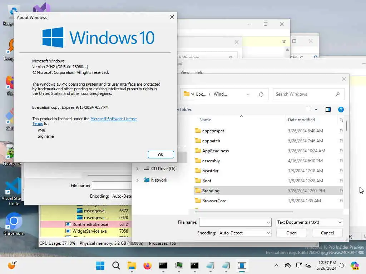Click the change view list icon
Viewport: 366px width, 274px height.
click(x=308, y=110)
